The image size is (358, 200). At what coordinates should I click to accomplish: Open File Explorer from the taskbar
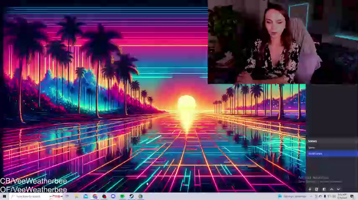(x=77, y=196)
